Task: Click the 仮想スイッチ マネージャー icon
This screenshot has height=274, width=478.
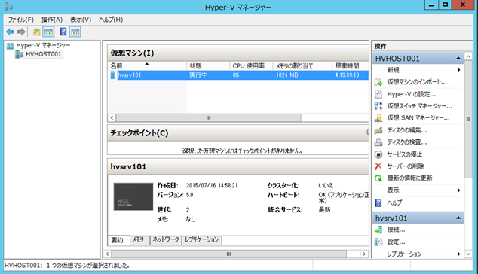Action: click(x=378, y=106)
